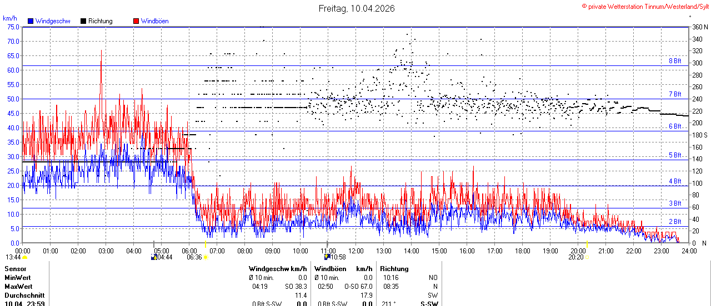Click the 360 N label on the direction axis
Screen dimensions: 711x306
tap(700, 27)
